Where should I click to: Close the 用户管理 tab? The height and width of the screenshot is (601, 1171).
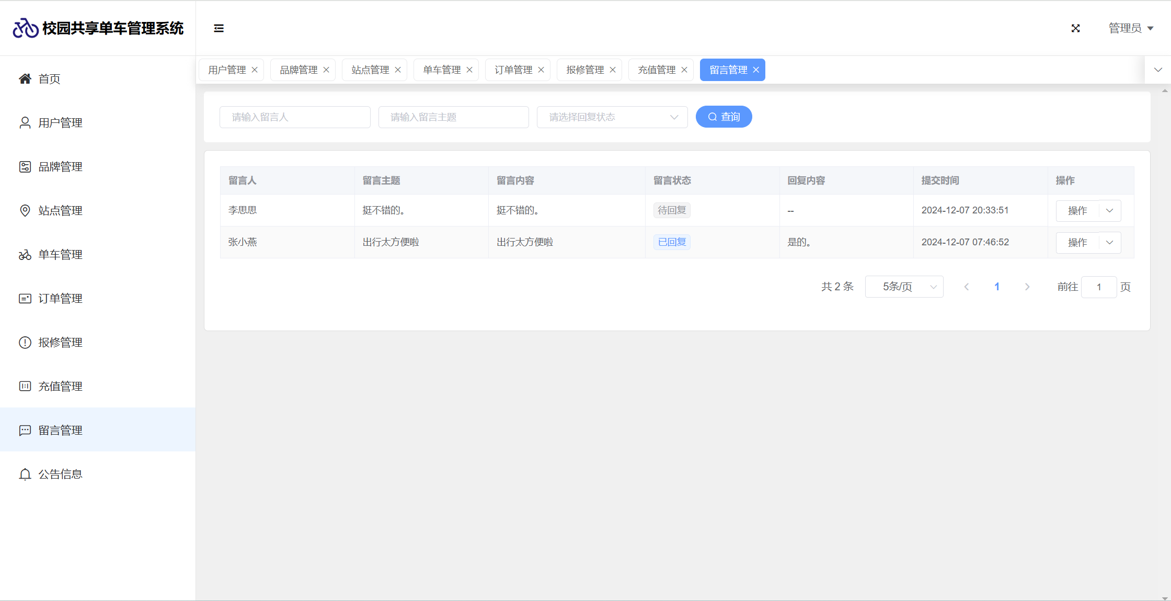255,70
